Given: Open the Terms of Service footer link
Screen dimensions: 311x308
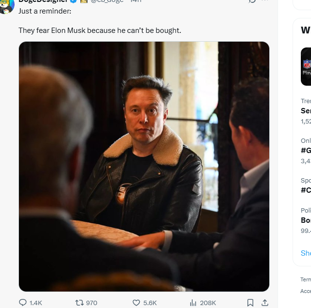Looking at the screenshot, I should tap(306, 279).
